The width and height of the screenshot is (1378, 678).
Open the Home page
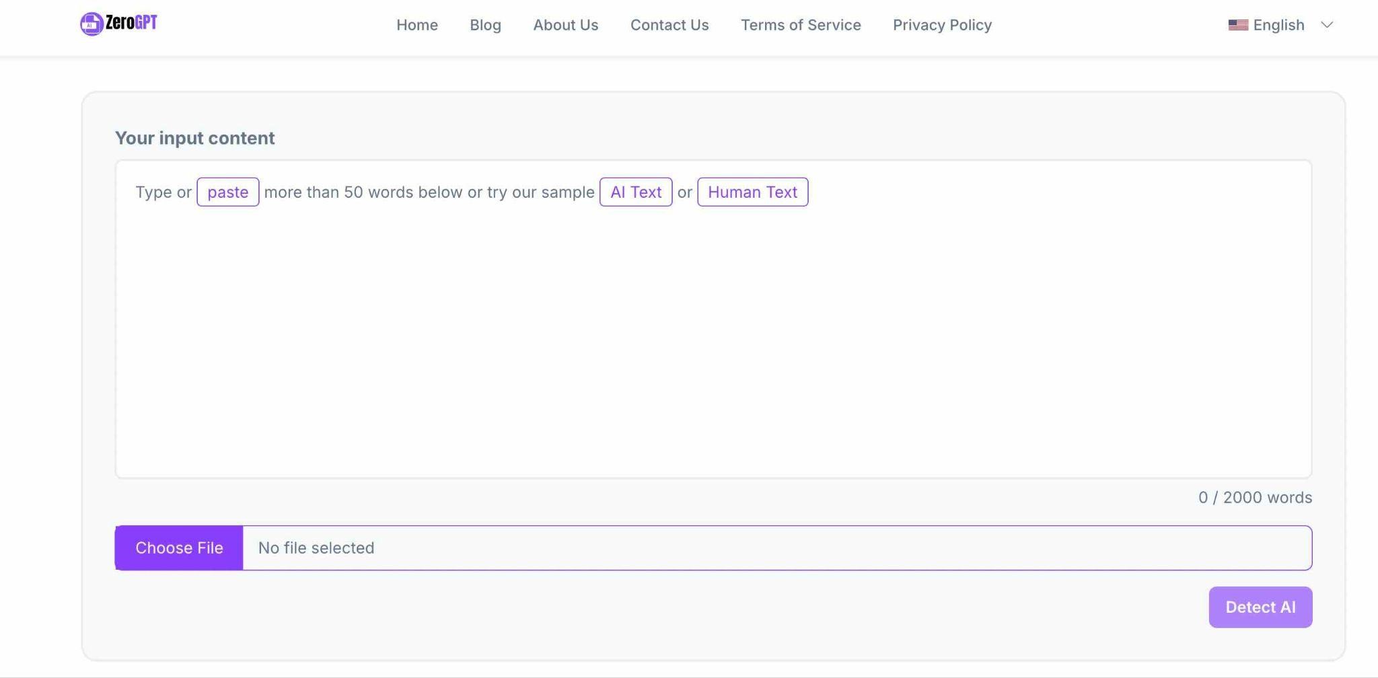(416, 25)
